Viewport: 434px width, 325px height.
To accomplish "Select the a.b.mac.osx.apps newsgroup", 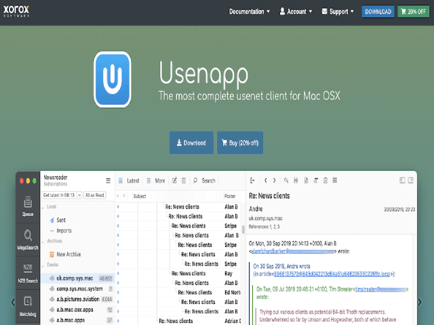I will point(78,310).
